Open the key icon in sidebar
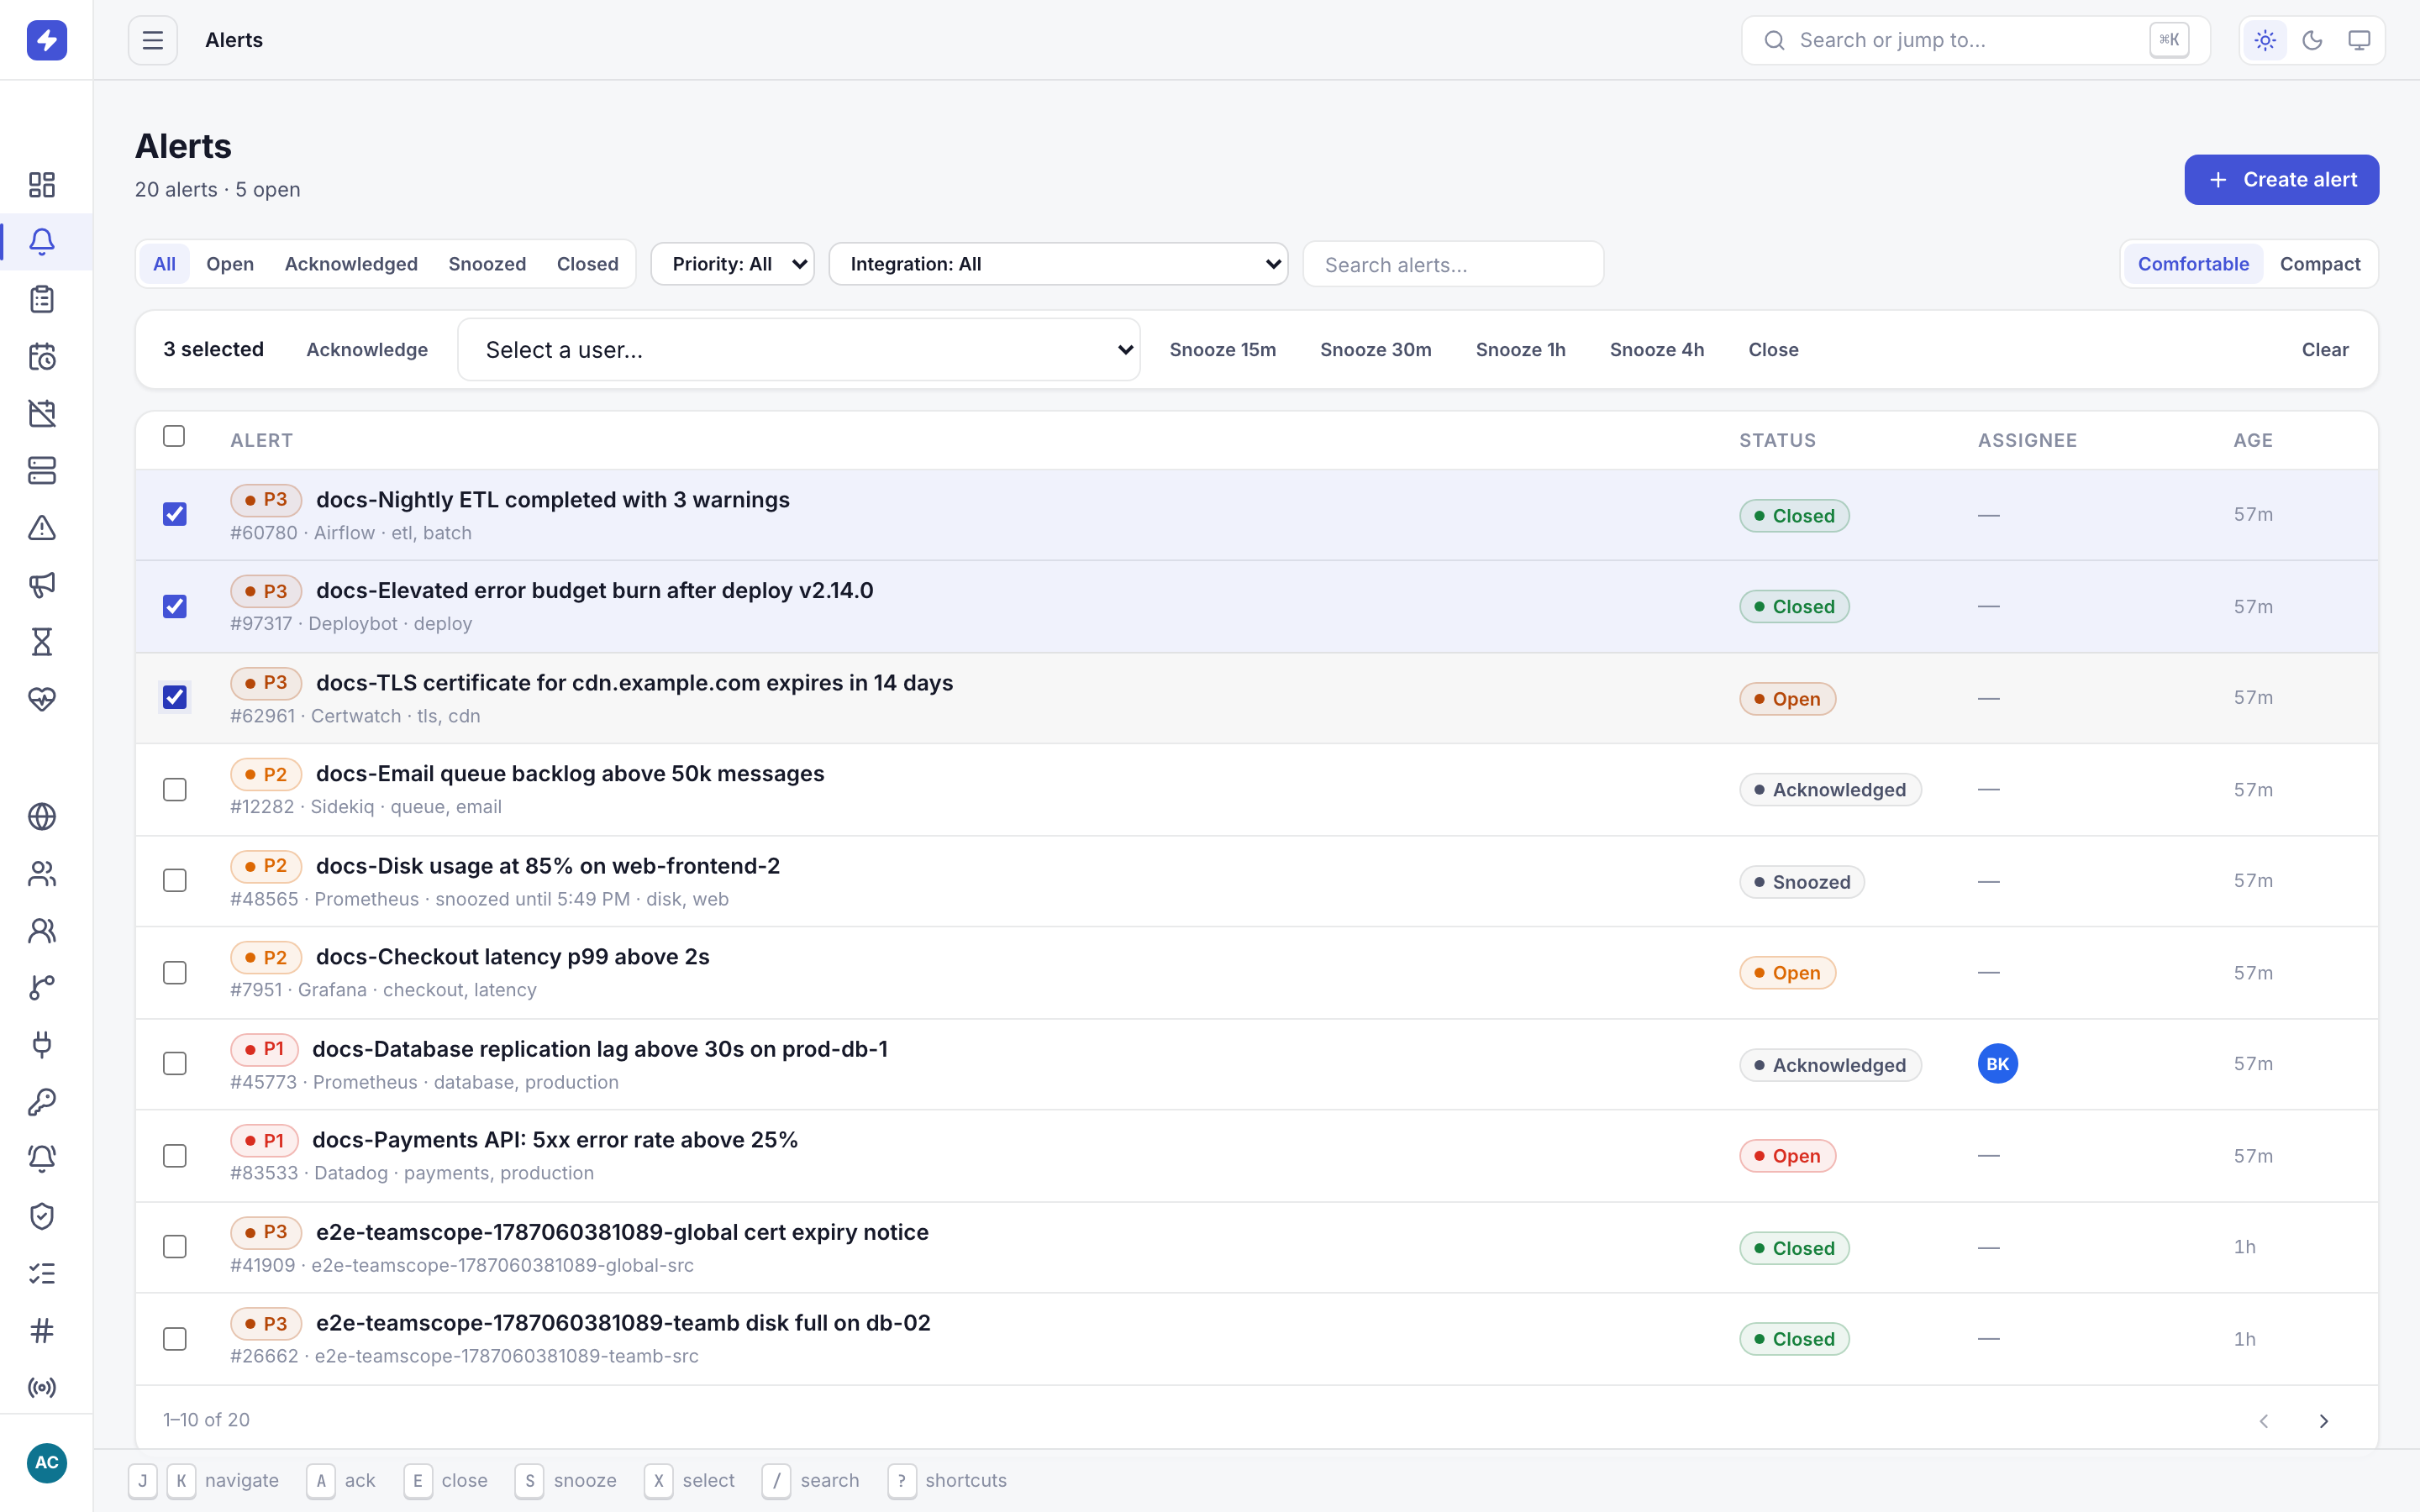The width and height of the screenshot is (2420, 1512). tap(42, 1101)
